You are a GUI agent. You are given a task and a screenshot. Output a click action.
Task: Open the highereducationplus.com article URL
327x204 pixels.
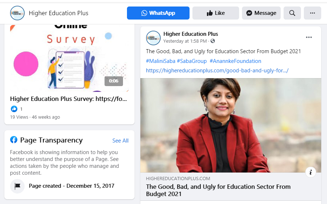[217, 71]
